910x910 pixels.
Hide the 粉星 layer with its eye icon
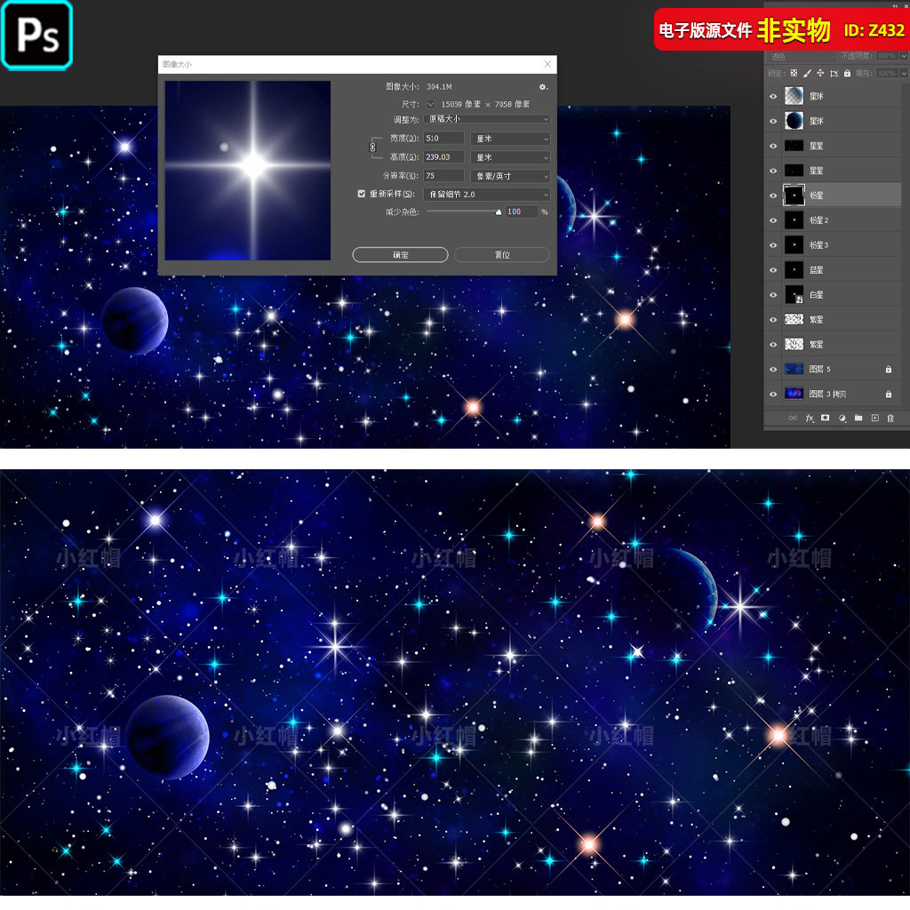pyautogui.click(x=773, y=196)
